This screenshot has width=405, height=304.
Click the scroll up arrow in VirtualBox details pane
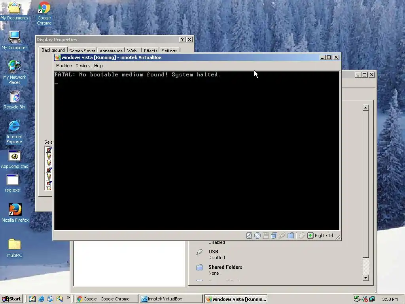coord(365,108)
